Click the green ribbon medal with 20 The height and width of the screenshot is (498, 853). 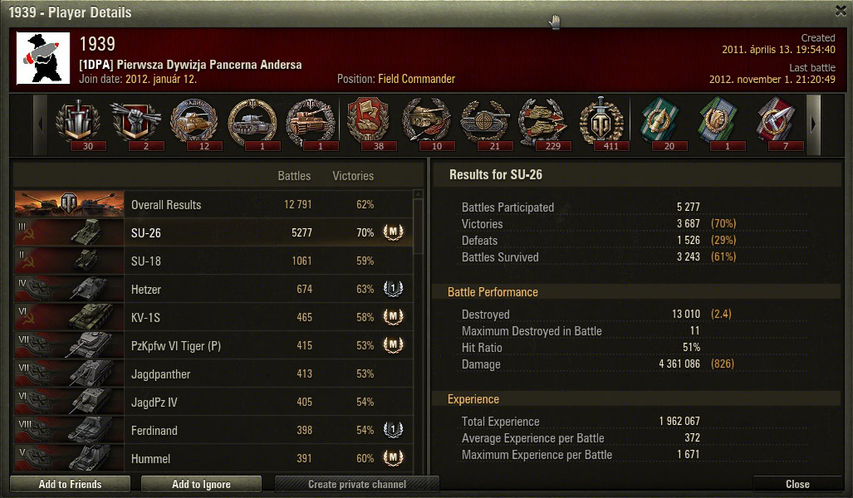click(659, 124)
